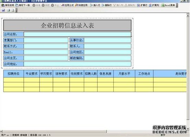The image size is (190, 137).
Task: Click the 从事行业 input field
Action: point(108,40)
